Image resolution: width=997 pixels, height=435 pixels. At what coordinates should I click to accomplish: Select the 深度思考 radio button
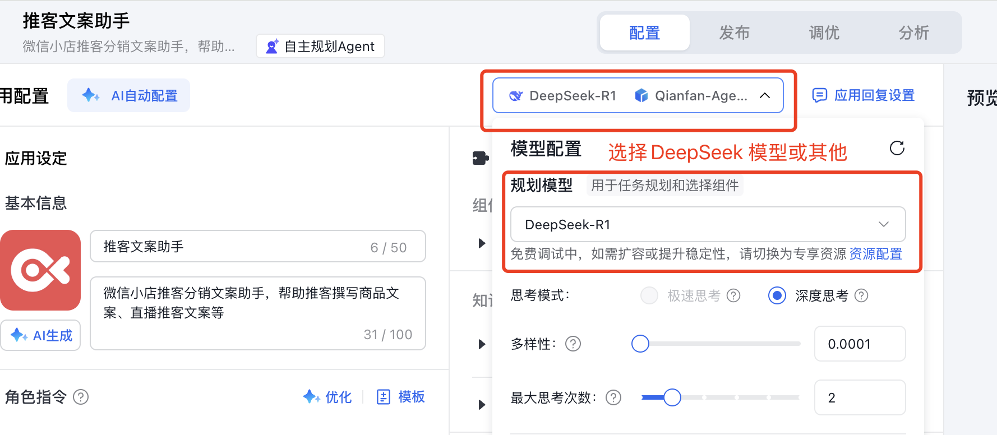point(777,295)
